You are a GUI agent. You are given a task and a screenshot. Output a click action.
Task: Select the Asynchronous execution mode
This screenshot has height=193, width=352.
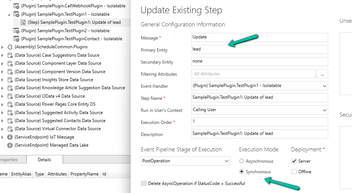[241, 161]
